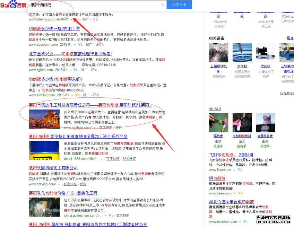Screen dimensions: 294x227
Task: Open result 襄阳切削液 泰伦特切削液直销
Action: tap(78, 137)
